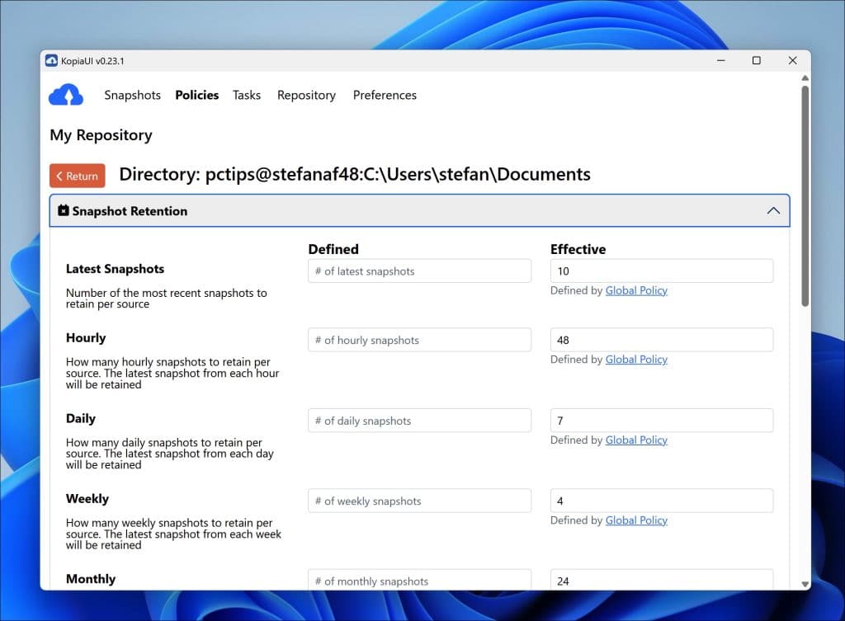The width and height of the screenshot is (845, 621).
Task: Focus the '# of weekly snapshots' field
Action: [419, 501]
